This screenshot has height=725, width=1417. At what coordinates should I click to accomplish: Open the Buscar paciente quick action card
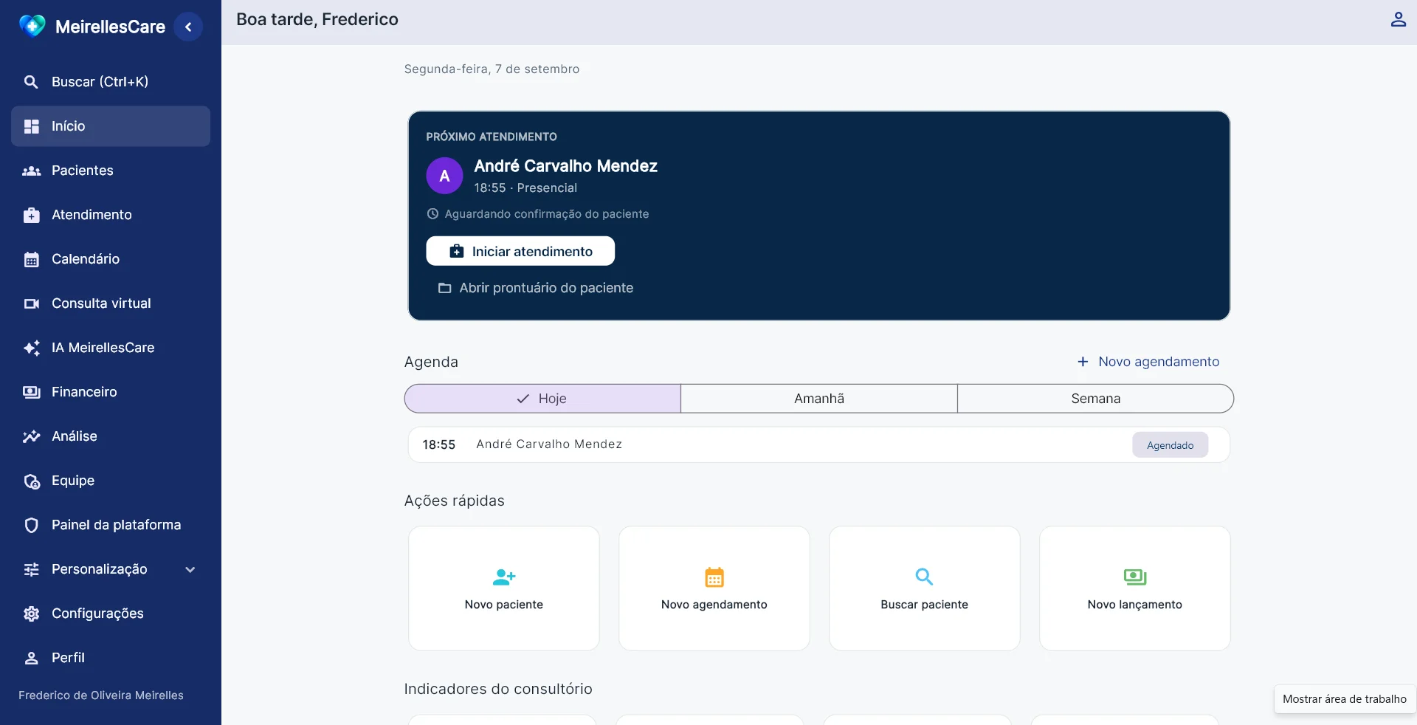coord(925,588)
